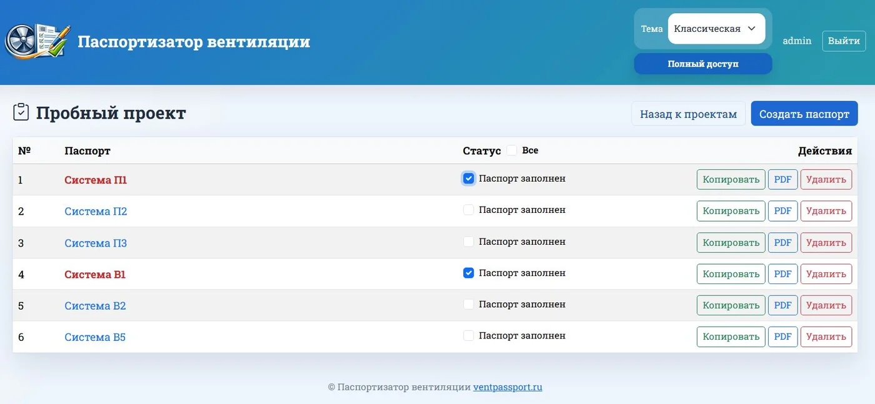Click Копировать for Система П3
Screen dimensions: 875x404
coord(731,242)
